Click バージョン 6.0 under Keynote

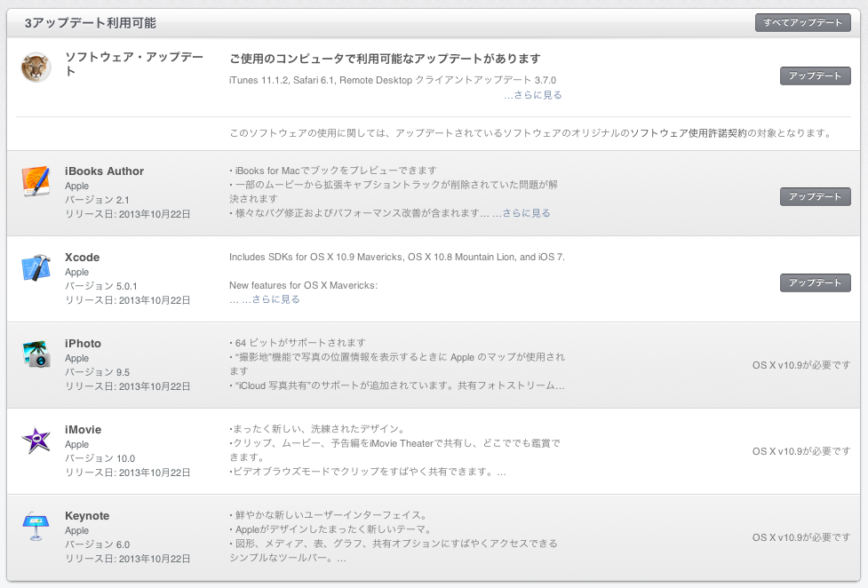click(98, 544)
